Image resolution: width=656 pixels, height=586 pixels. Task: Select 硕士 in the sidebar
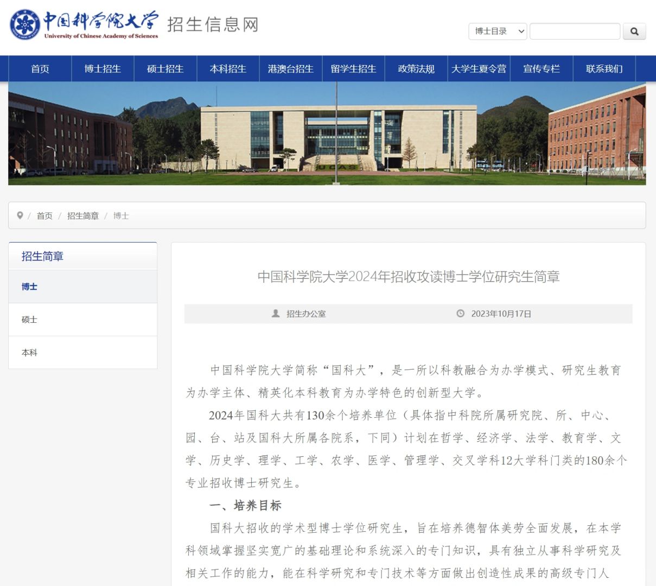83,320
